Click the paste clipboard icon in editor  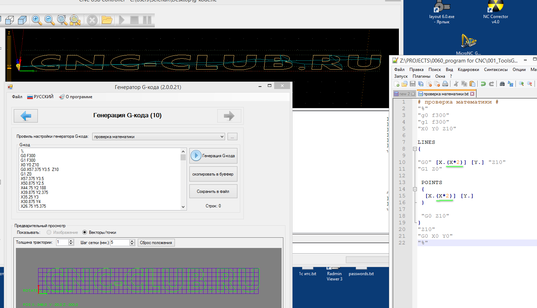click(x=472, y=84)
